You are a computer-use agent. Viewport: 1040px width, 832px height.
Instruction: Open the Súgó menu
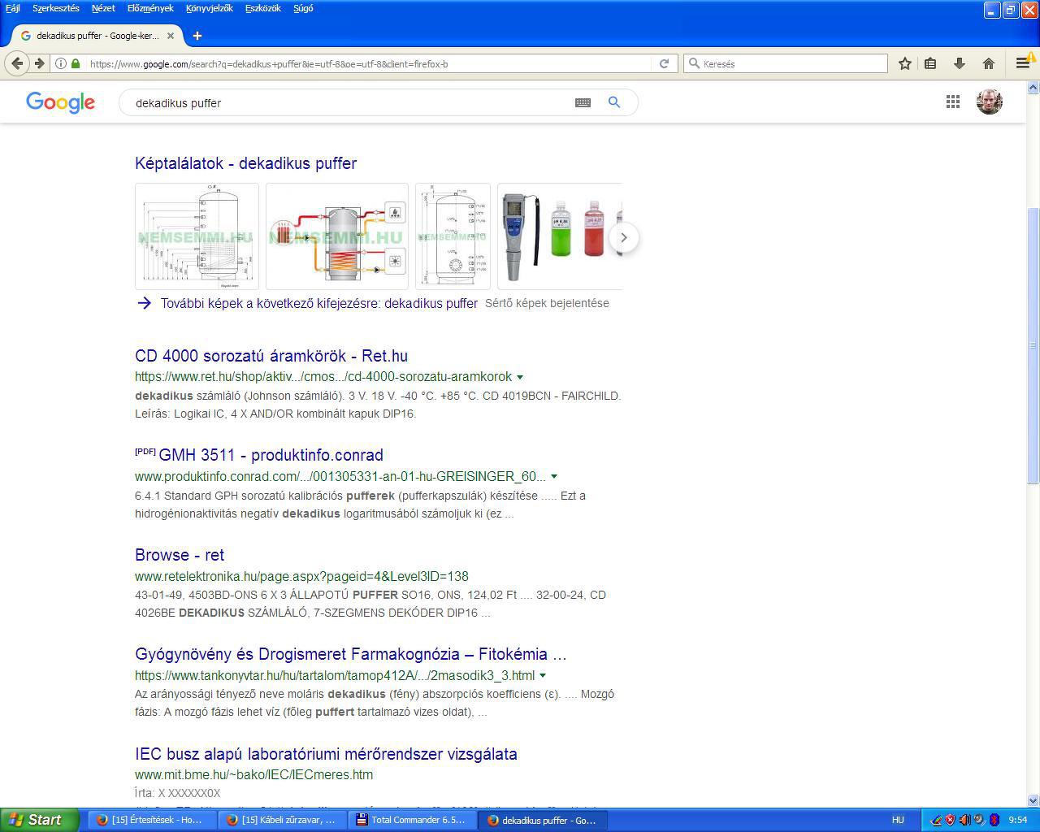coord(303,8)
